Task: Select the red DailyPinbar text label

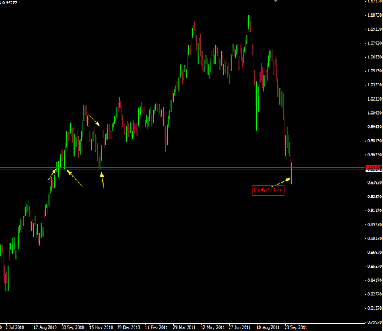Action: (268, 190)
